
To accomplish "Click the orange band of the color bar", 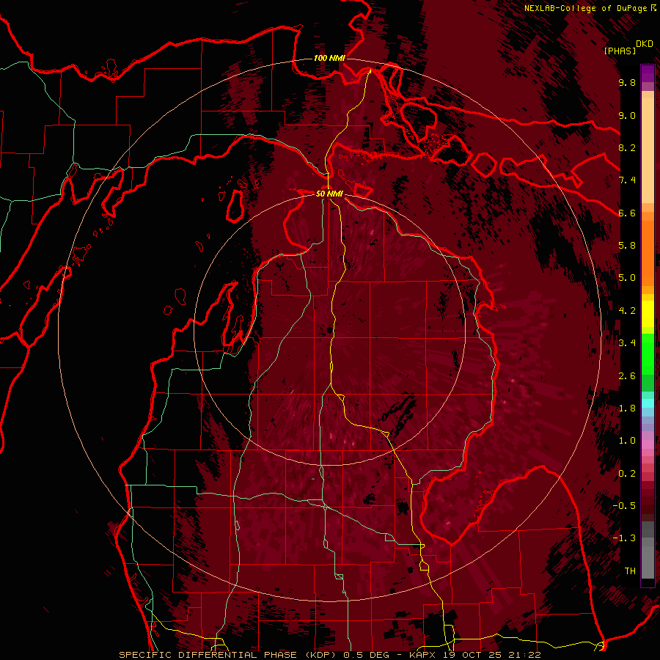I will [648, 253].
